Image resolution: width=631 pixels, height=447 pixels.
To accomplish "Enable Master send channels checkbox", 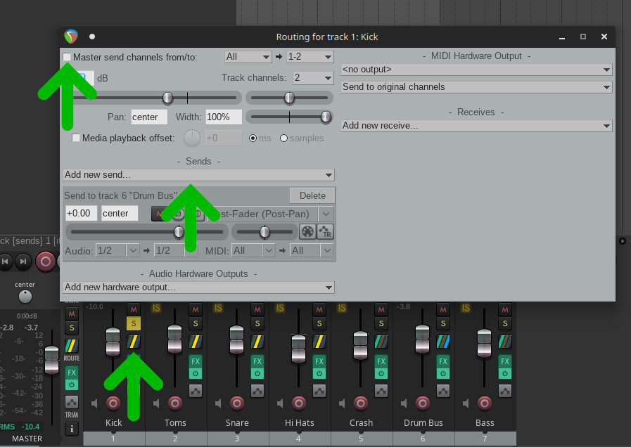I will click(67, 57).
